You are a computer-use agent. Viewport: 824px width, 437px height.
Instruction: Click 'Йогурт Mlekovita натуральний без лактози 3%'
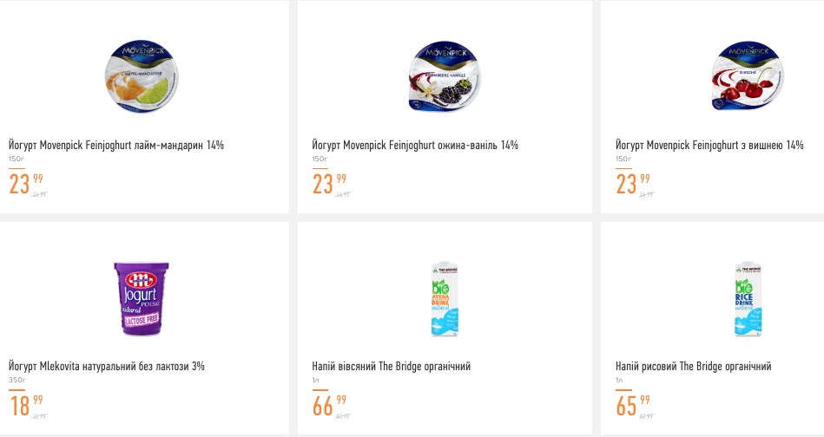pyautogui.click(x=107, y=367)
